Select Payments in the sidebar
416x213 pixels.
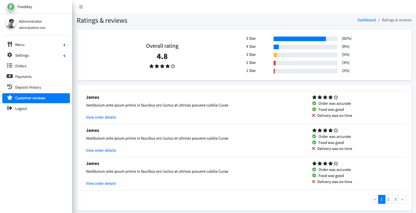[x=23, y=77]
